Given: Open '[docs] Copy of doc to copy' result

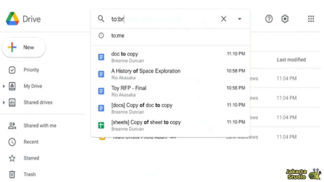Looking at the screenshot, I should pyautogui.click(x=171, y=108).
